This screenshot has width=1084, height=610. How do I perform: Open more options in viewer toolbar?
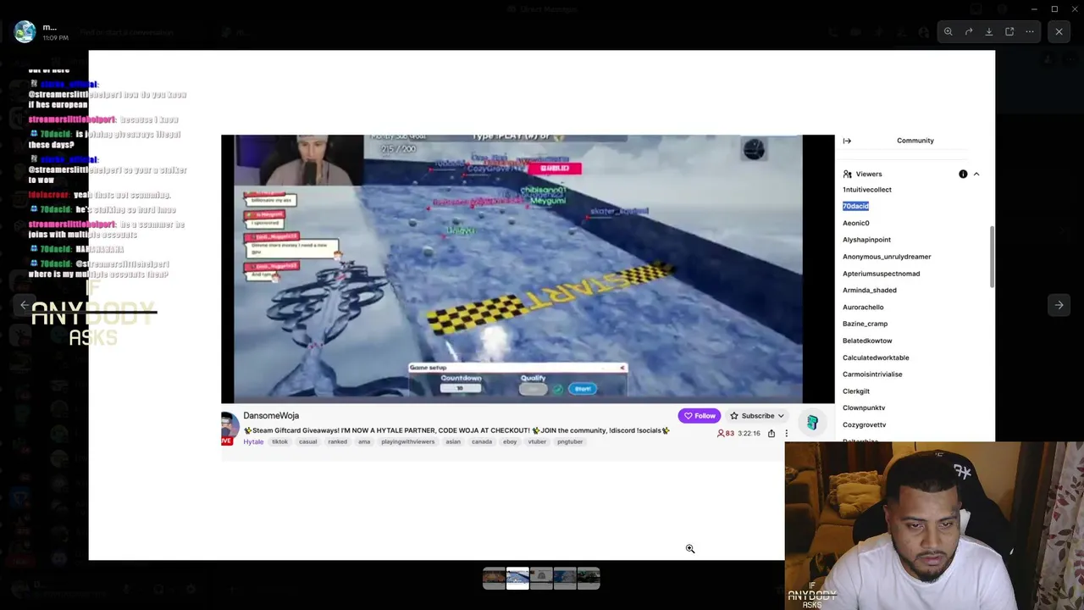click(x=1030, y=31)
